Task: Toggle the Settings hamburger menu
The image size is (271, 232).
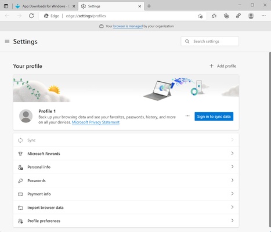Action: [x=7, y=41]
